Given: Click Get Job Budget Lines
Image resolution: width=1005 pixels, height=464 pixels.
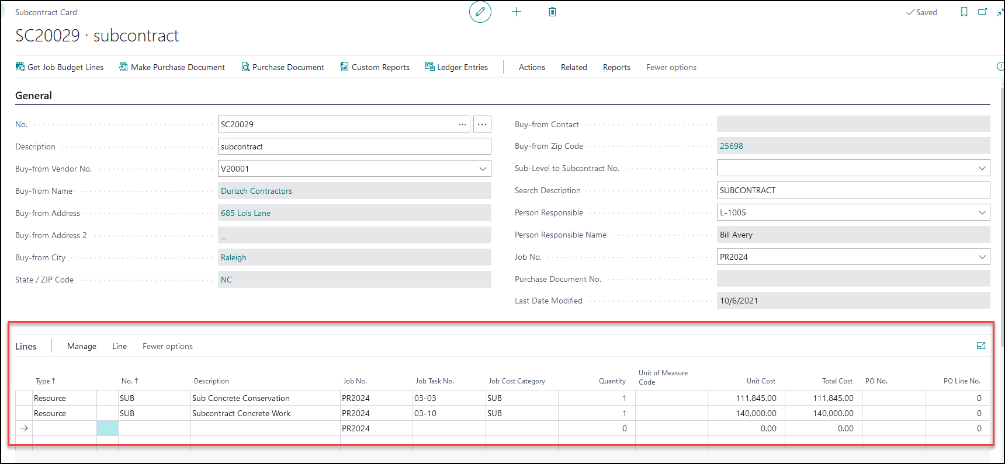Looking at the screenshot, I should 60,67.
